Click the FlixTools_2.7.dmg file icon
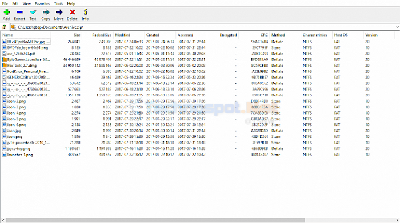 [x=5, y=66]
